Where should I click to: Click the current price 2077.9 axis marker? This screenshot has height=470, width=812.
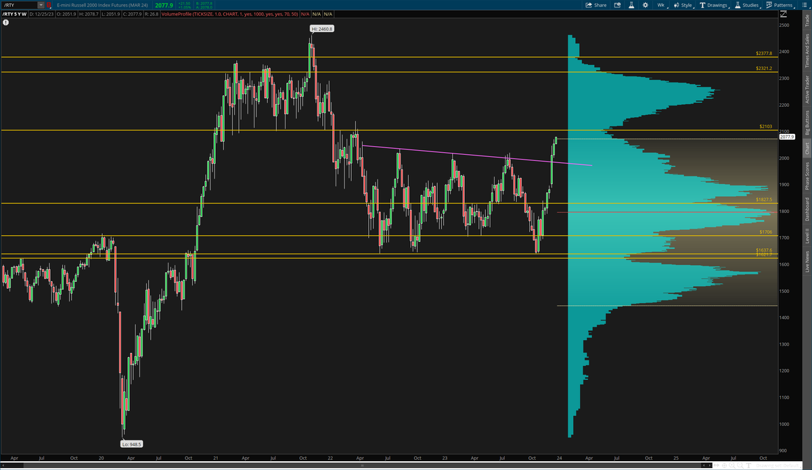point(786,137)
